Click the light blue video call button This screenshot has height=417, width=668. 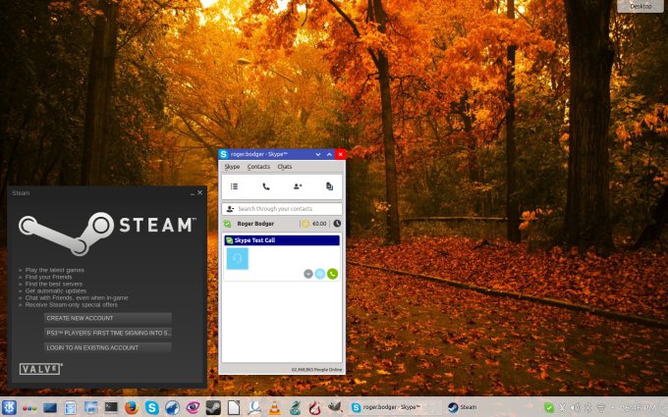[320, 274]
